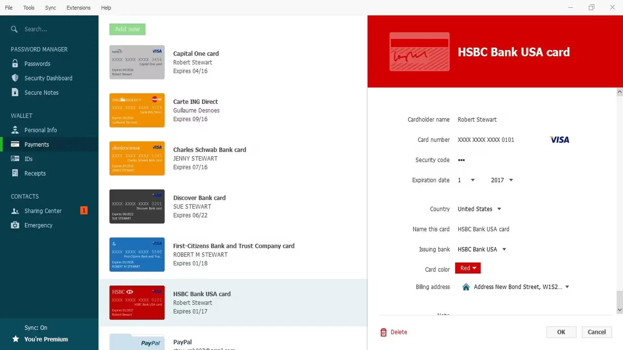
Task: Click Capital One card title text
Action: pos(196,53)
